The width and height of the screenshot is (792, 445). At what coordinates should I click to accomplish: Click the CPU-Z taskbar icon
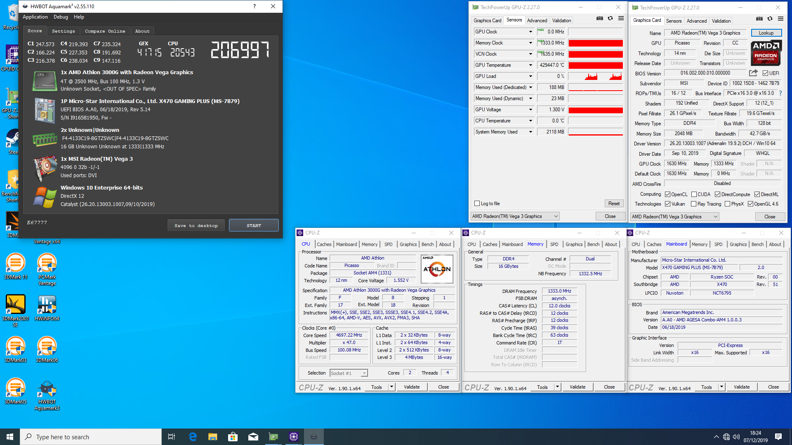(294, 437)
